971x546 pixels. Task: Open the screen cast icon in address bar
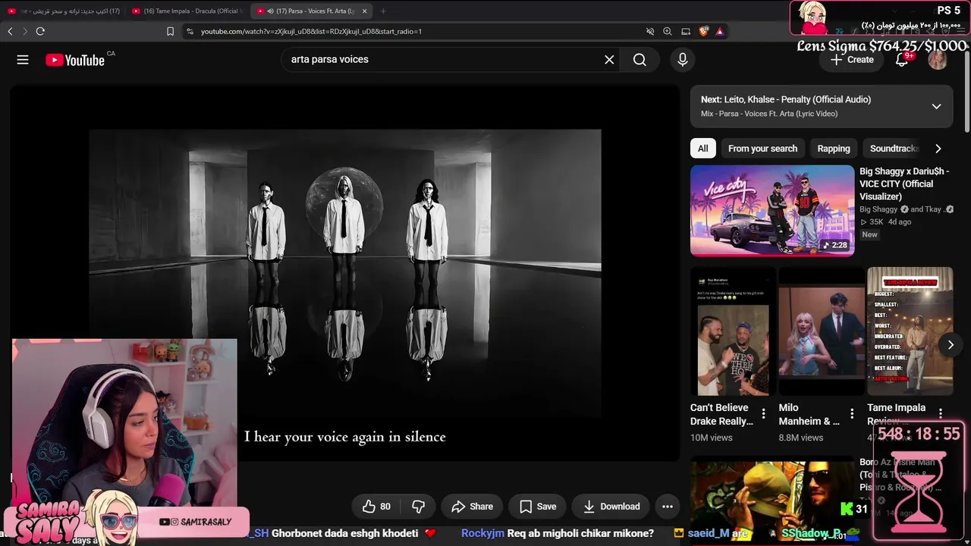(686, 31)
